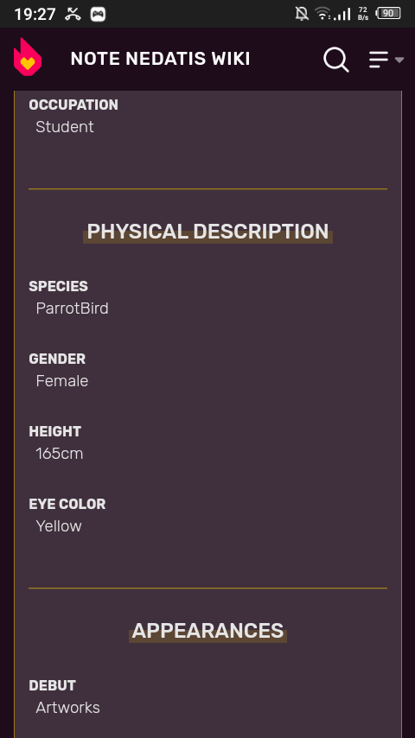This screenshot has width=415, height=738.
Task: Tap the Physical Description section header
Action: 207,232
